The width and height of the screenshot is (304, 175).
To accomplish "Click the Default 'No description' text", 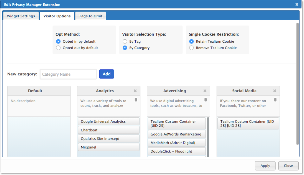I will pos(23,101).
